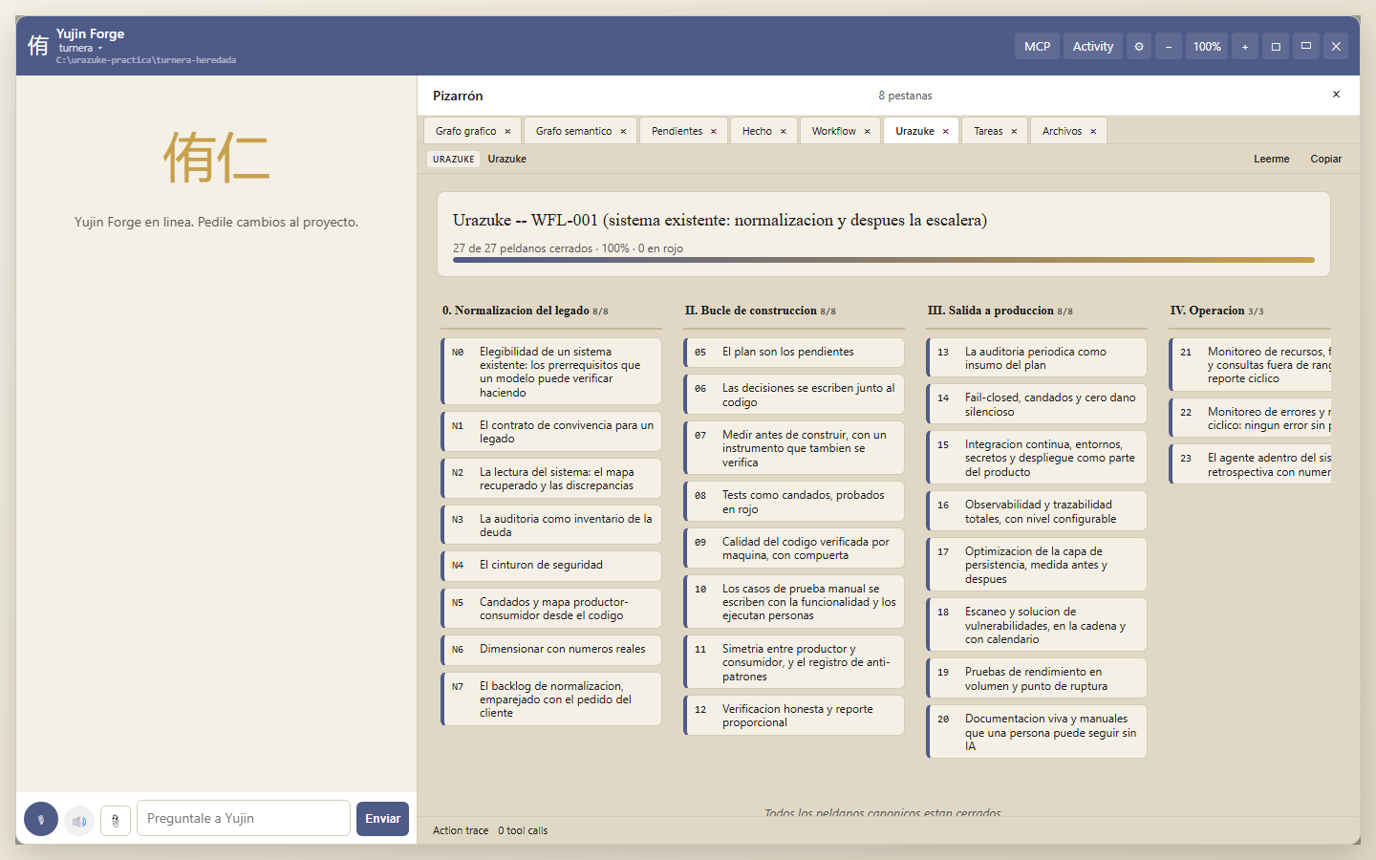Close the Grafo grafico tab
1376x860 pixels.
[507, 132]
